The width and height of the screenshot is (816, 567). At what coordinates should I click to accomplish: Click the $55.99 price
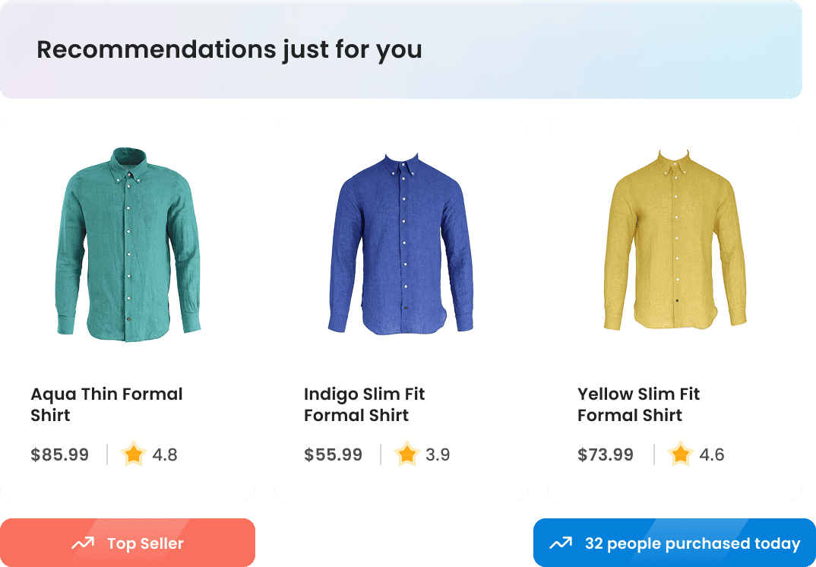333,455
